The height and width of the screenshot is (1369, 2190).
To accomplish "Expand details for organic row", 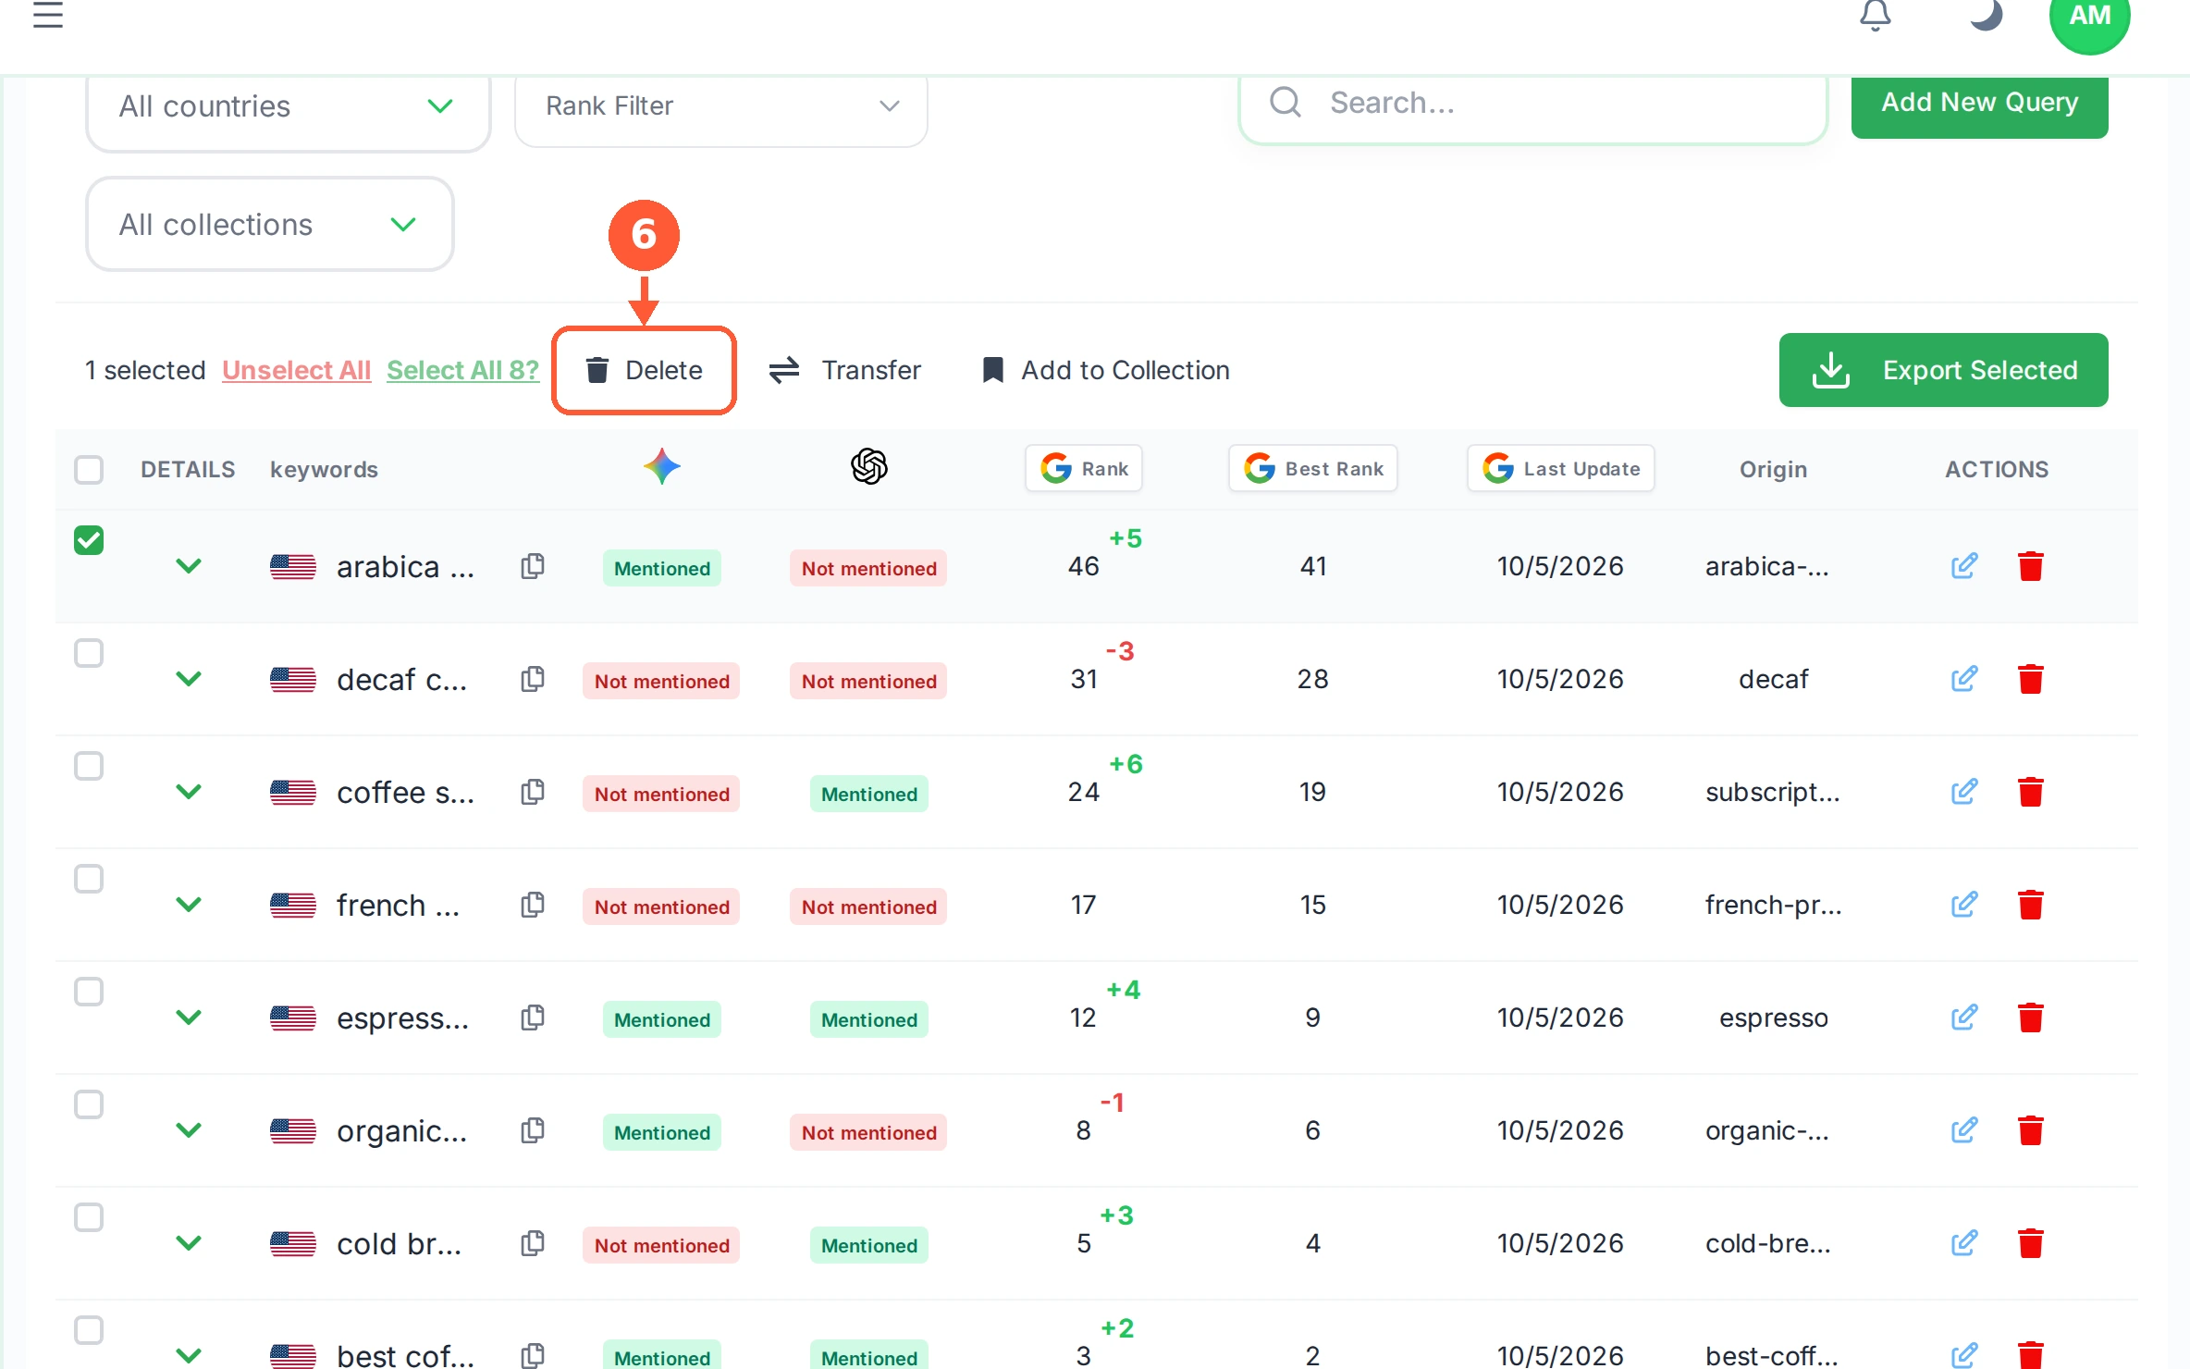I will click(x=189, y=1129).
